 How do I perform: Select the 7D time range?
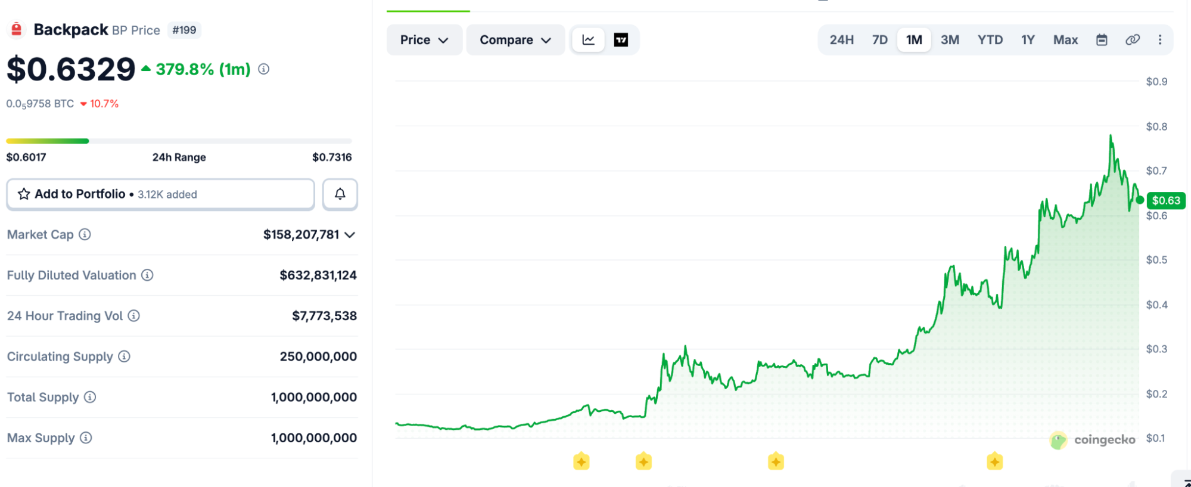(879, 40)
